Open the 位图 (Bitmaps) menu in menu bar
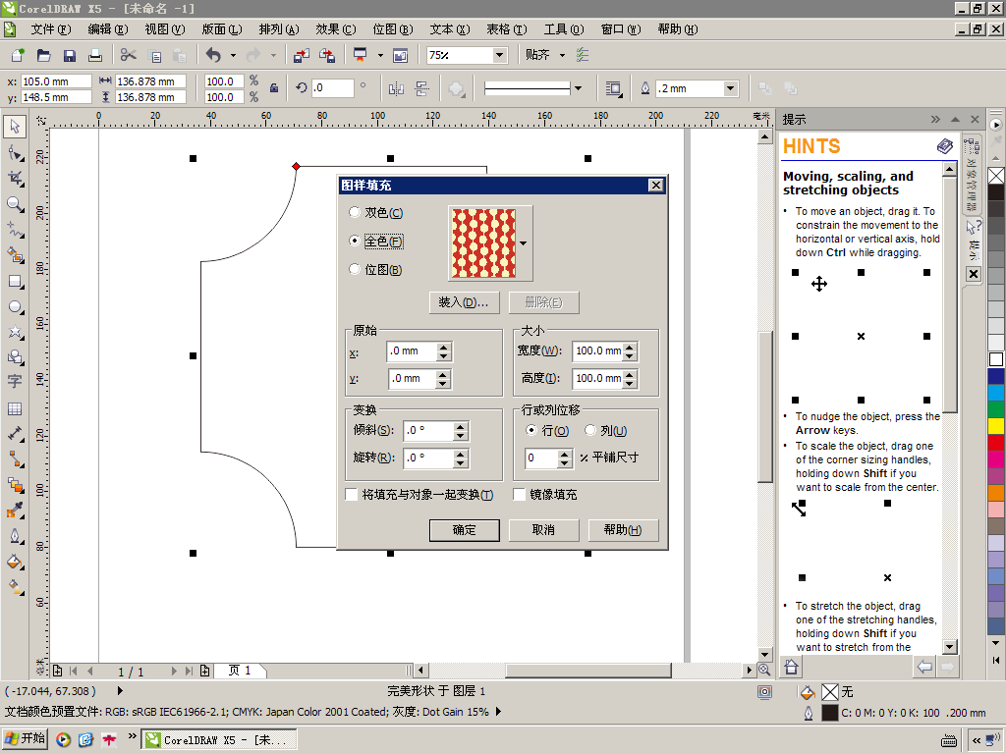Viewport: 1006px width, 754px height. pyautogui.click(x=391, y=29)
